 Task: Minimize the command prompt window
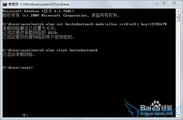(x=157, y=3)
